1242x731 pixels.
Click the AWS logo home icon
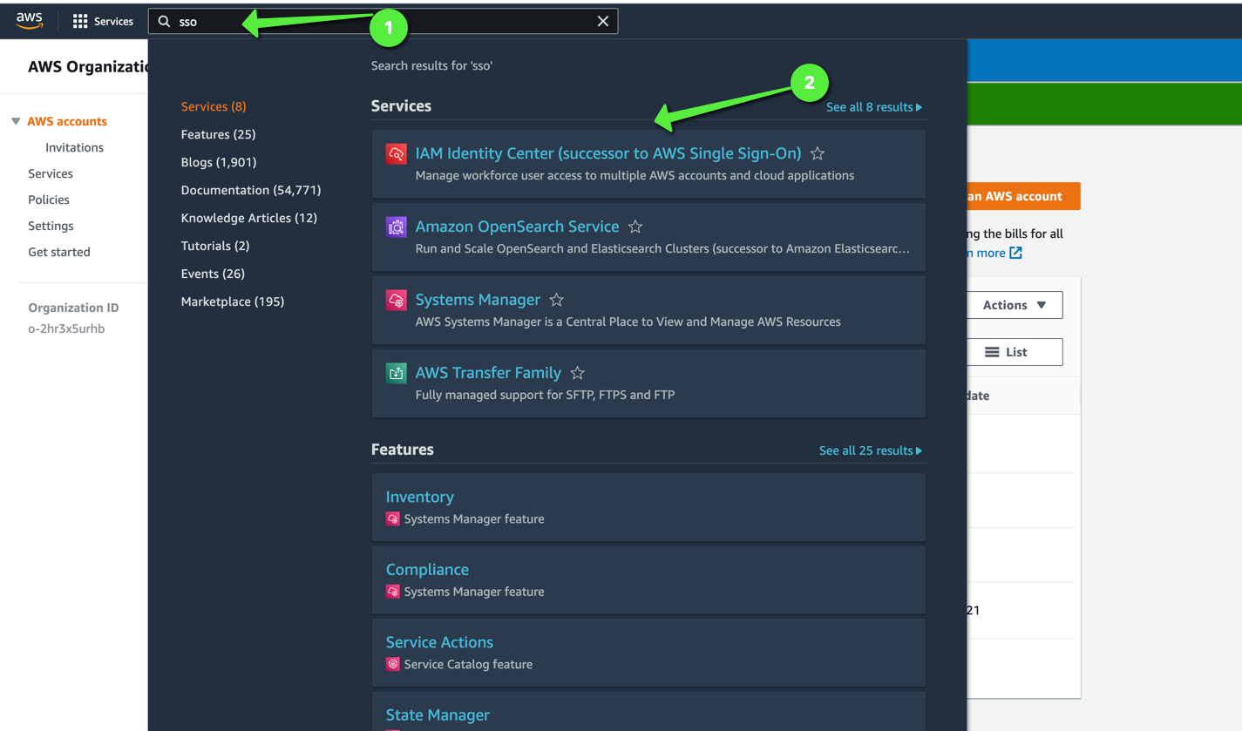tap(30, 22)
